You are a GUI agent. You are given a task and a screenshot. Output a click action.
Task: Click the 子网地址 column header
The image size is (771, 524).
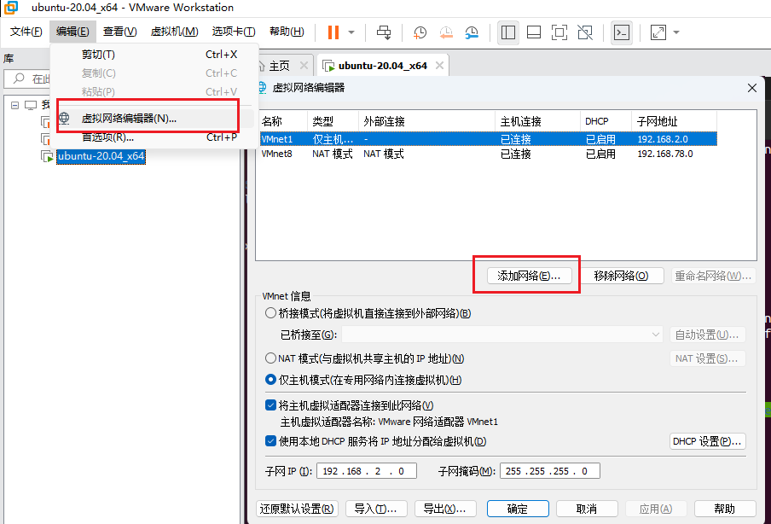tap(674, 121)
